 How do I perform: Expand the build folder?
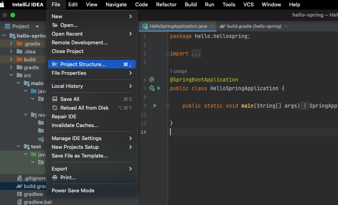coord(11,59)
